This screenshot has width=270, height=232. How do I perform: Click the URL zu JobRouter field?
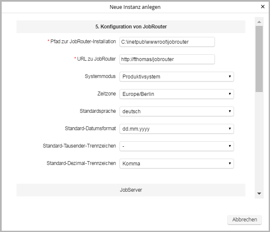(167, 59)
